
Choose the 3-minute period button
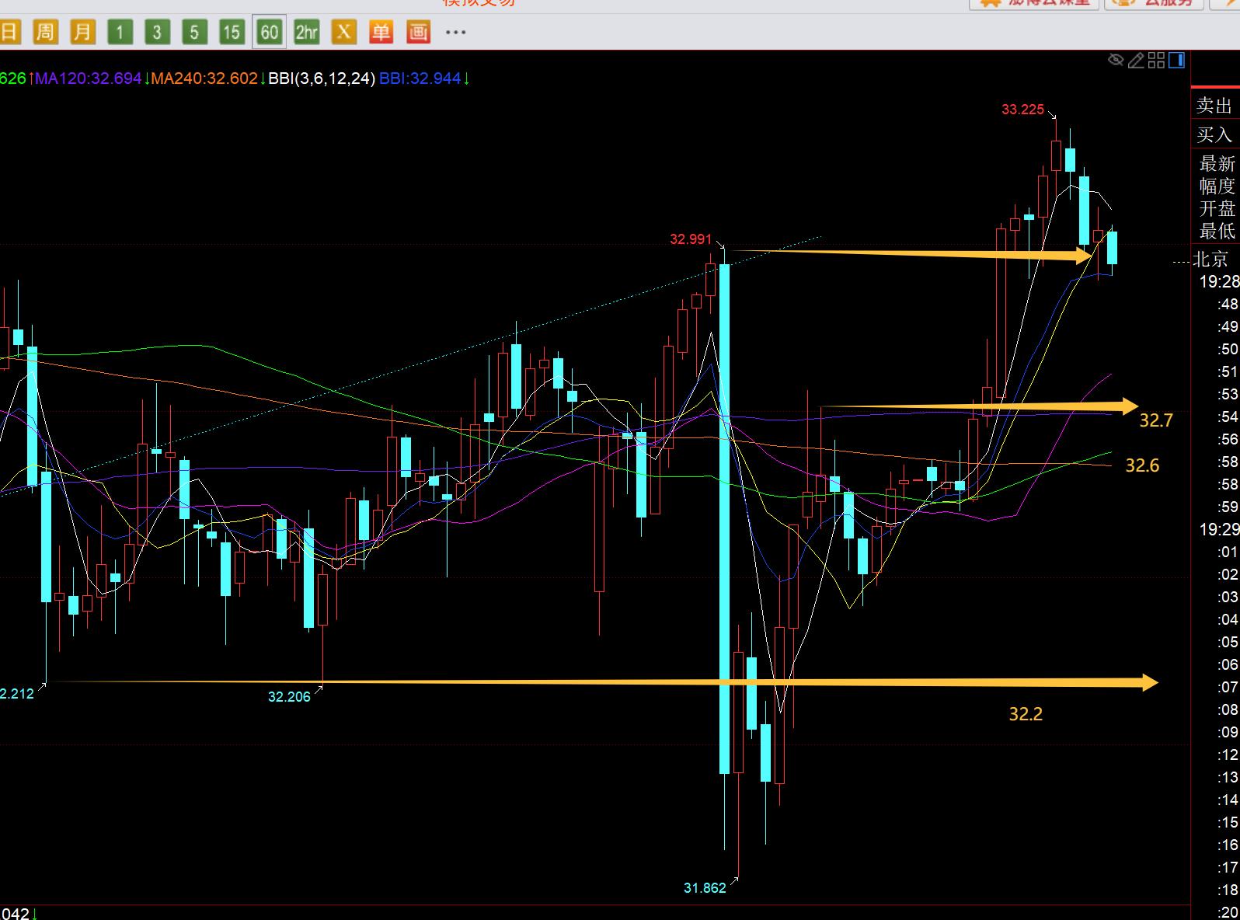pyautogui.click(x=157, y=32)
